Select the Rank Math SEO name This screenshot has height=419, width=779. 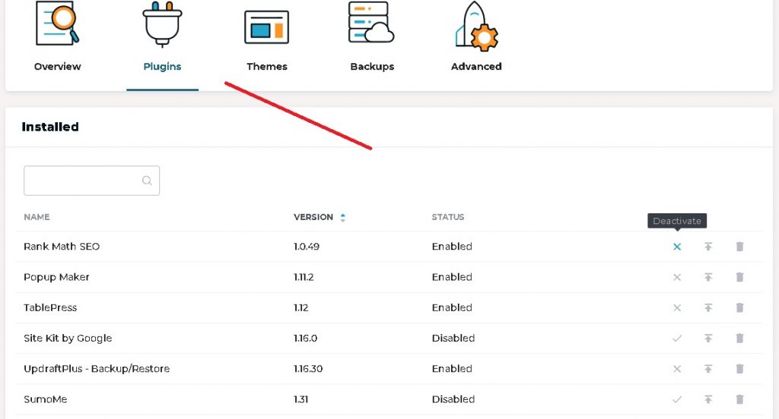point(62,247)
